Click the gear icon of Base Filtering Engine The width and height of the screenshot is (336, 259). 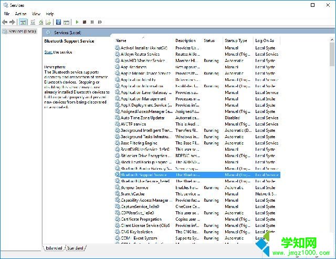click(x=118, y=143)
